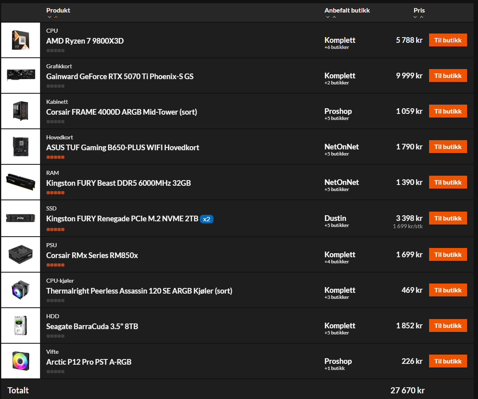Open Kingston FURY Renegade SSD thumbnail

(21, 218)
